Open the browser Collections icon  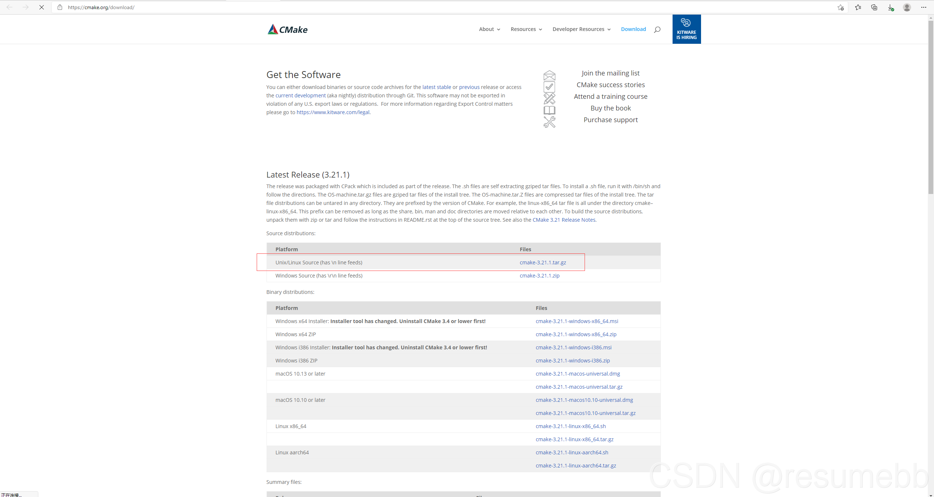point(874,7)
